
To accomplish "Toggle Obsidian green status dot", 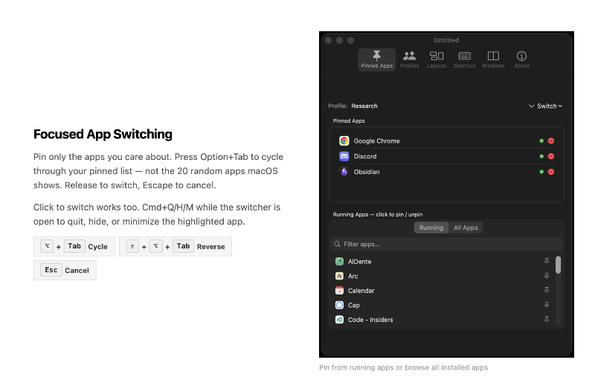I will point(541,172).
